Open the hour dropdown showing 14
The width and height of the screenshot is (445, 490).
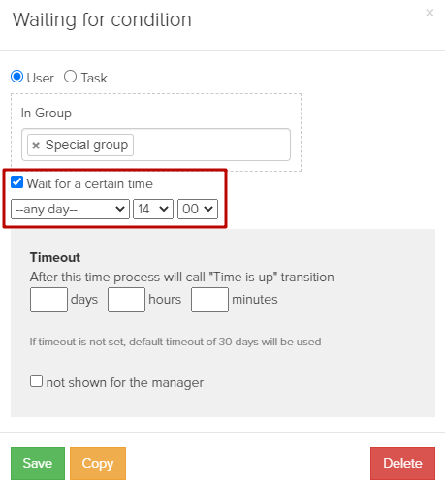click(x=153, y=210)
